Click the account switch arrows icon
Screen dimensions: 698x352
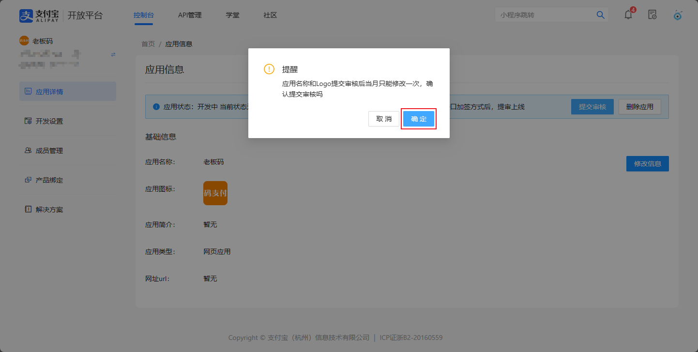point(113,55)
